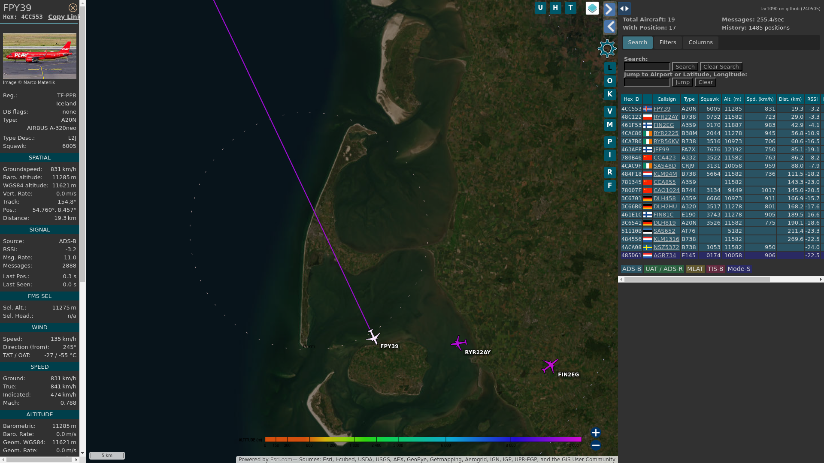824x463 pixels.
Task: Click the Copy Link link
Action: 64,17
